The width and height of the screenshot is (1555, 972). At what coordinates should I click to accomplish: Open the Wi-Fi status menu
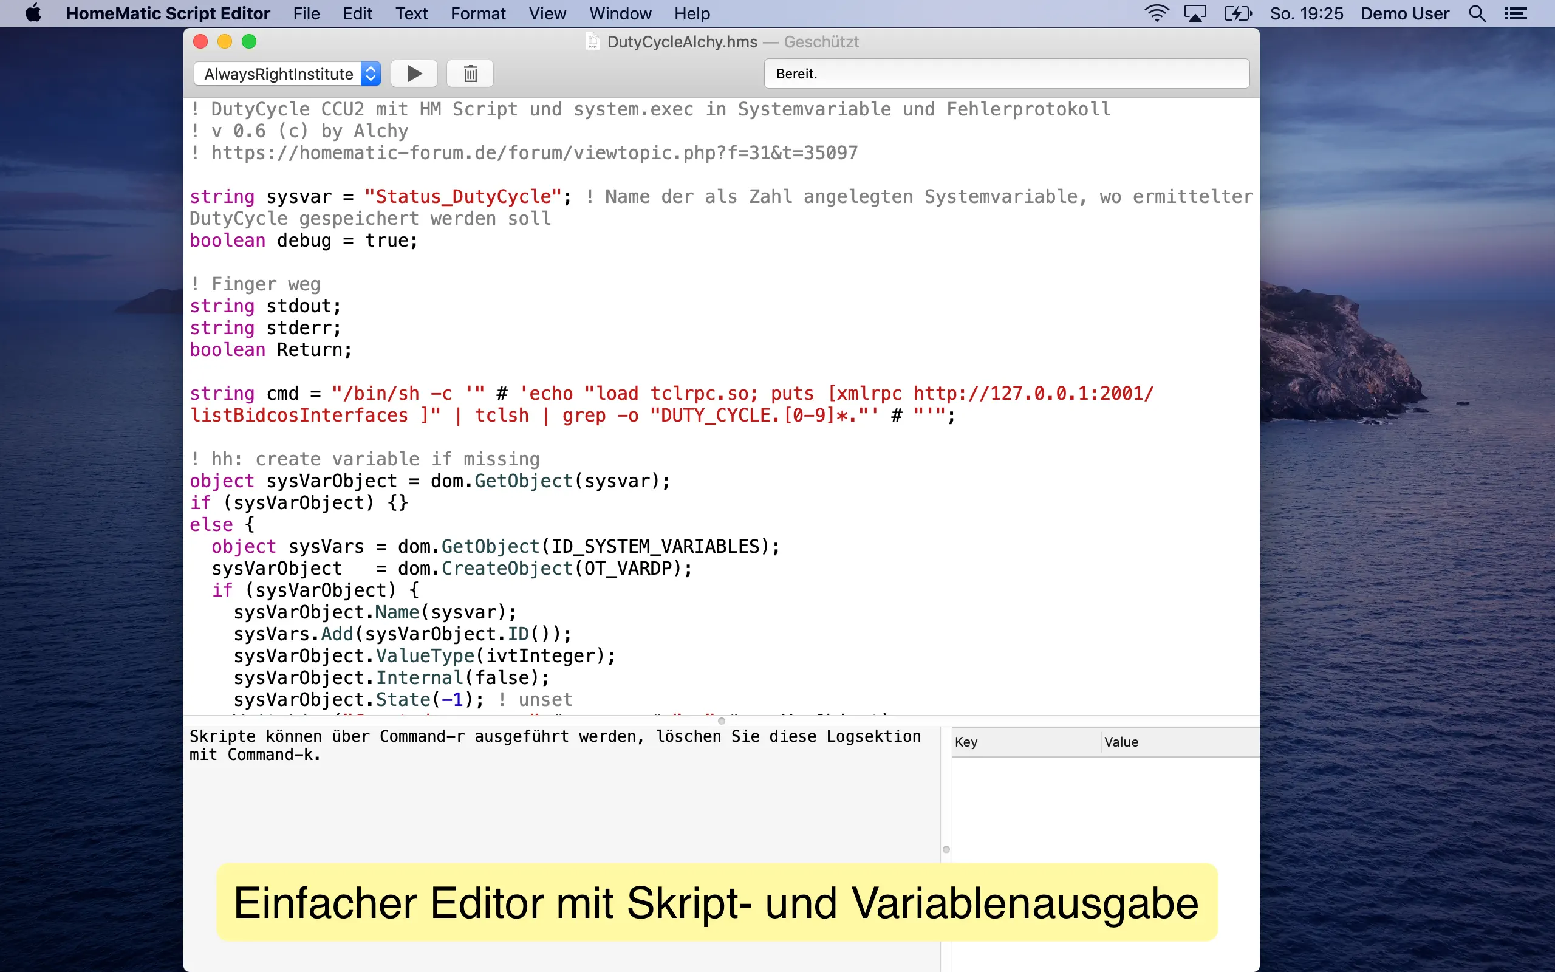pyautogui.click(x=1157, y=13)
